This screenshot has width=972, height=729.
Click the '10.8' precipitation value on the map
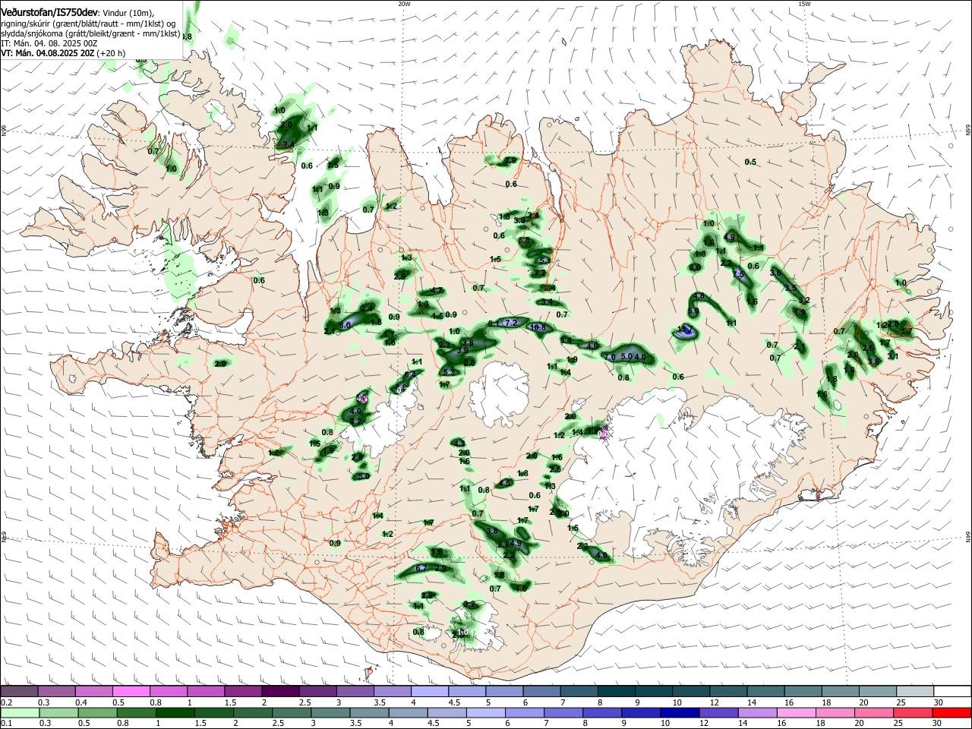[x=538, y=328]
